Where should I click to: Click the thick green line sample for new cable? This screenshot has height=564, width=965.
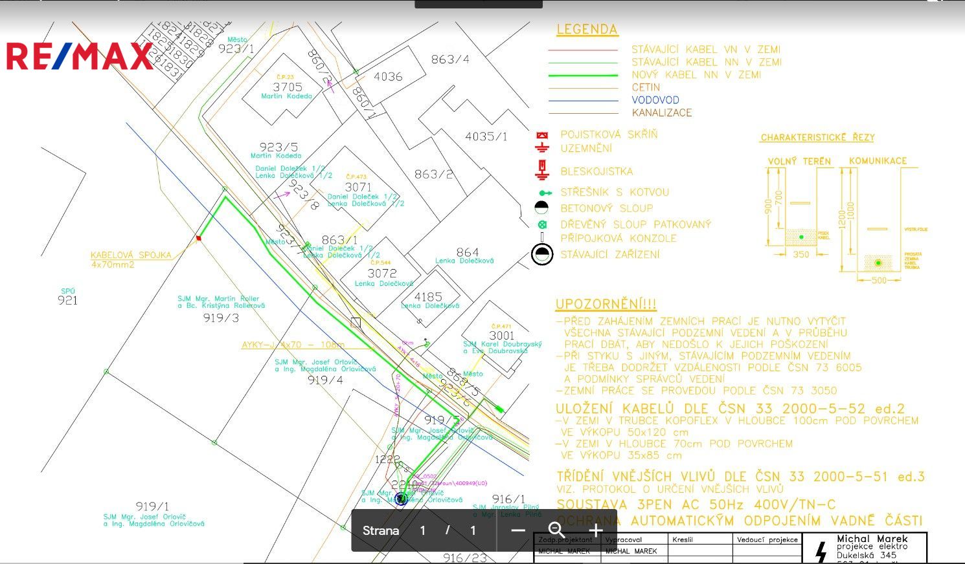coord(583,75)
